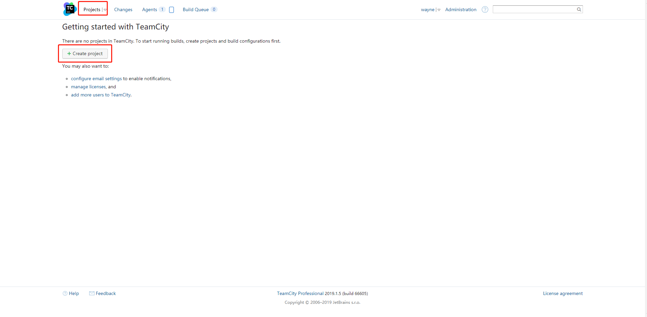Go to the Changes tab

tap(123, 9)
